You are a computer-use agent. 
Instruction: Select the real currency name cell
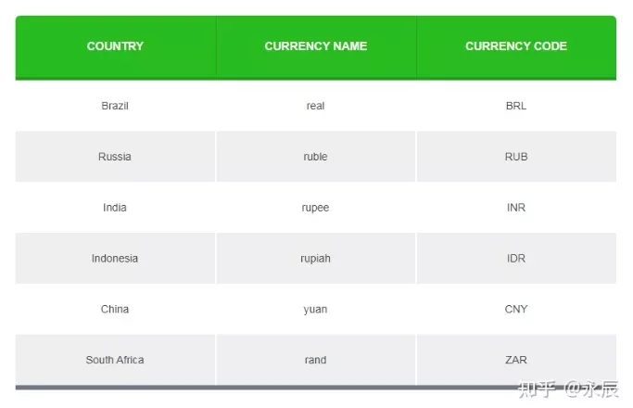click(x=316, y=106)
